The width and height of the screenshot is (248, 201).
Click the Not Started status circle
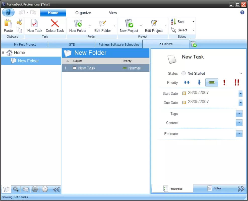183,73
